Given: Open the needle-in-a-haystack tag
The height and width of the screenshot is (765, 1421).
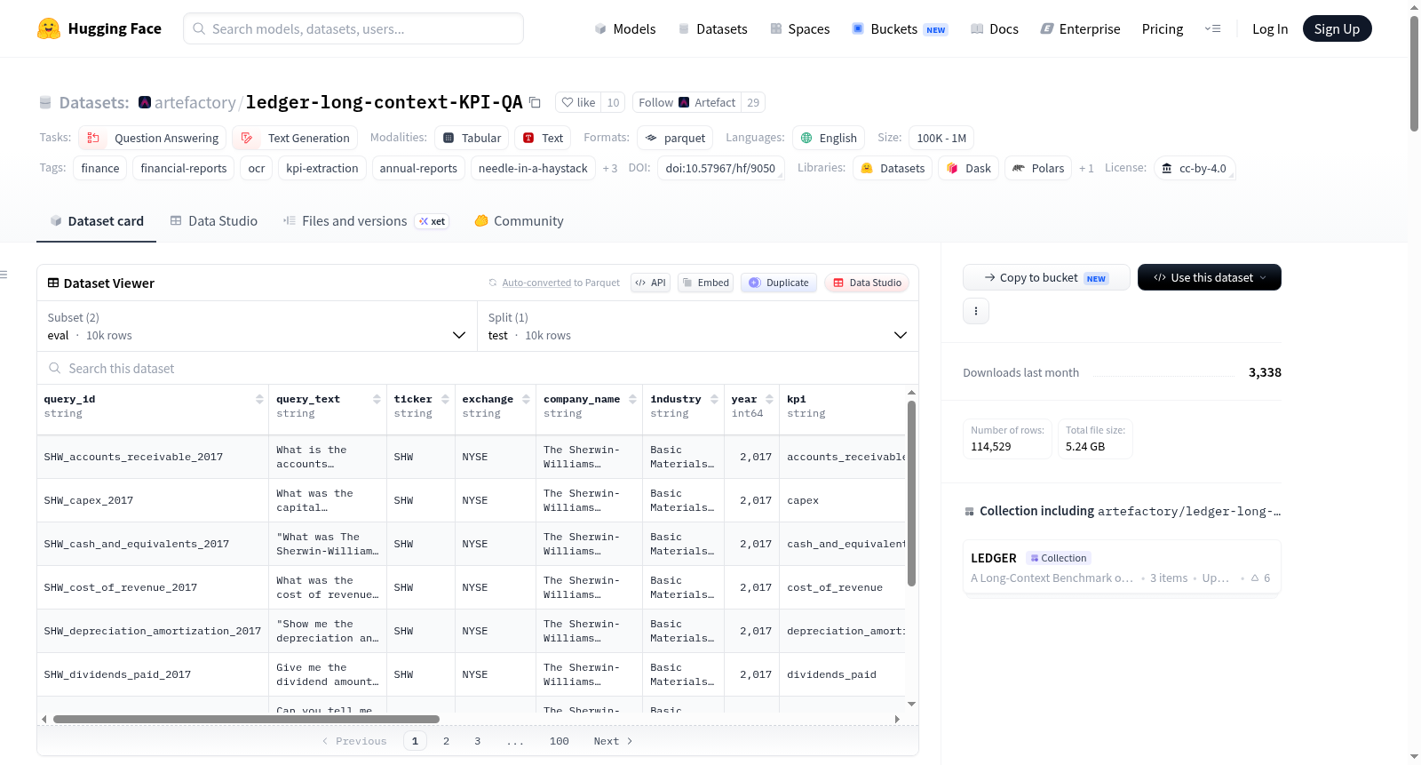Looking at the screenshot, I should [x=533, y=168].
